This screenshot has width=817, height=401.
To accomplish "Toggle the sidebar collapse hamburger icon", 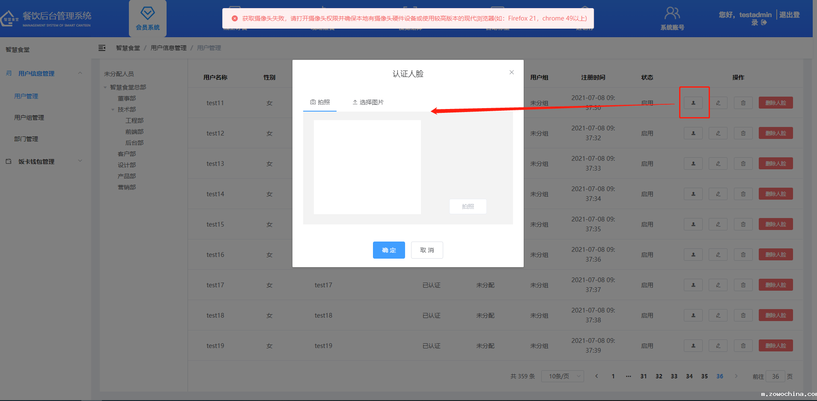I will pyautogui.click(x=102, y=48).
